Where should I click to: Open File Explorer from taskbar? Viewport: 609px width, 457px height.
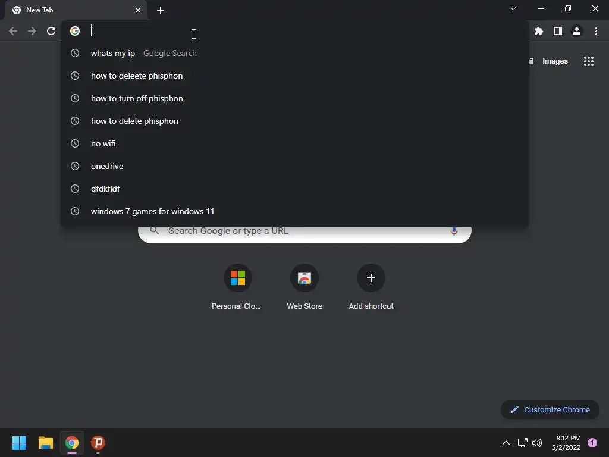coord(45,443)
